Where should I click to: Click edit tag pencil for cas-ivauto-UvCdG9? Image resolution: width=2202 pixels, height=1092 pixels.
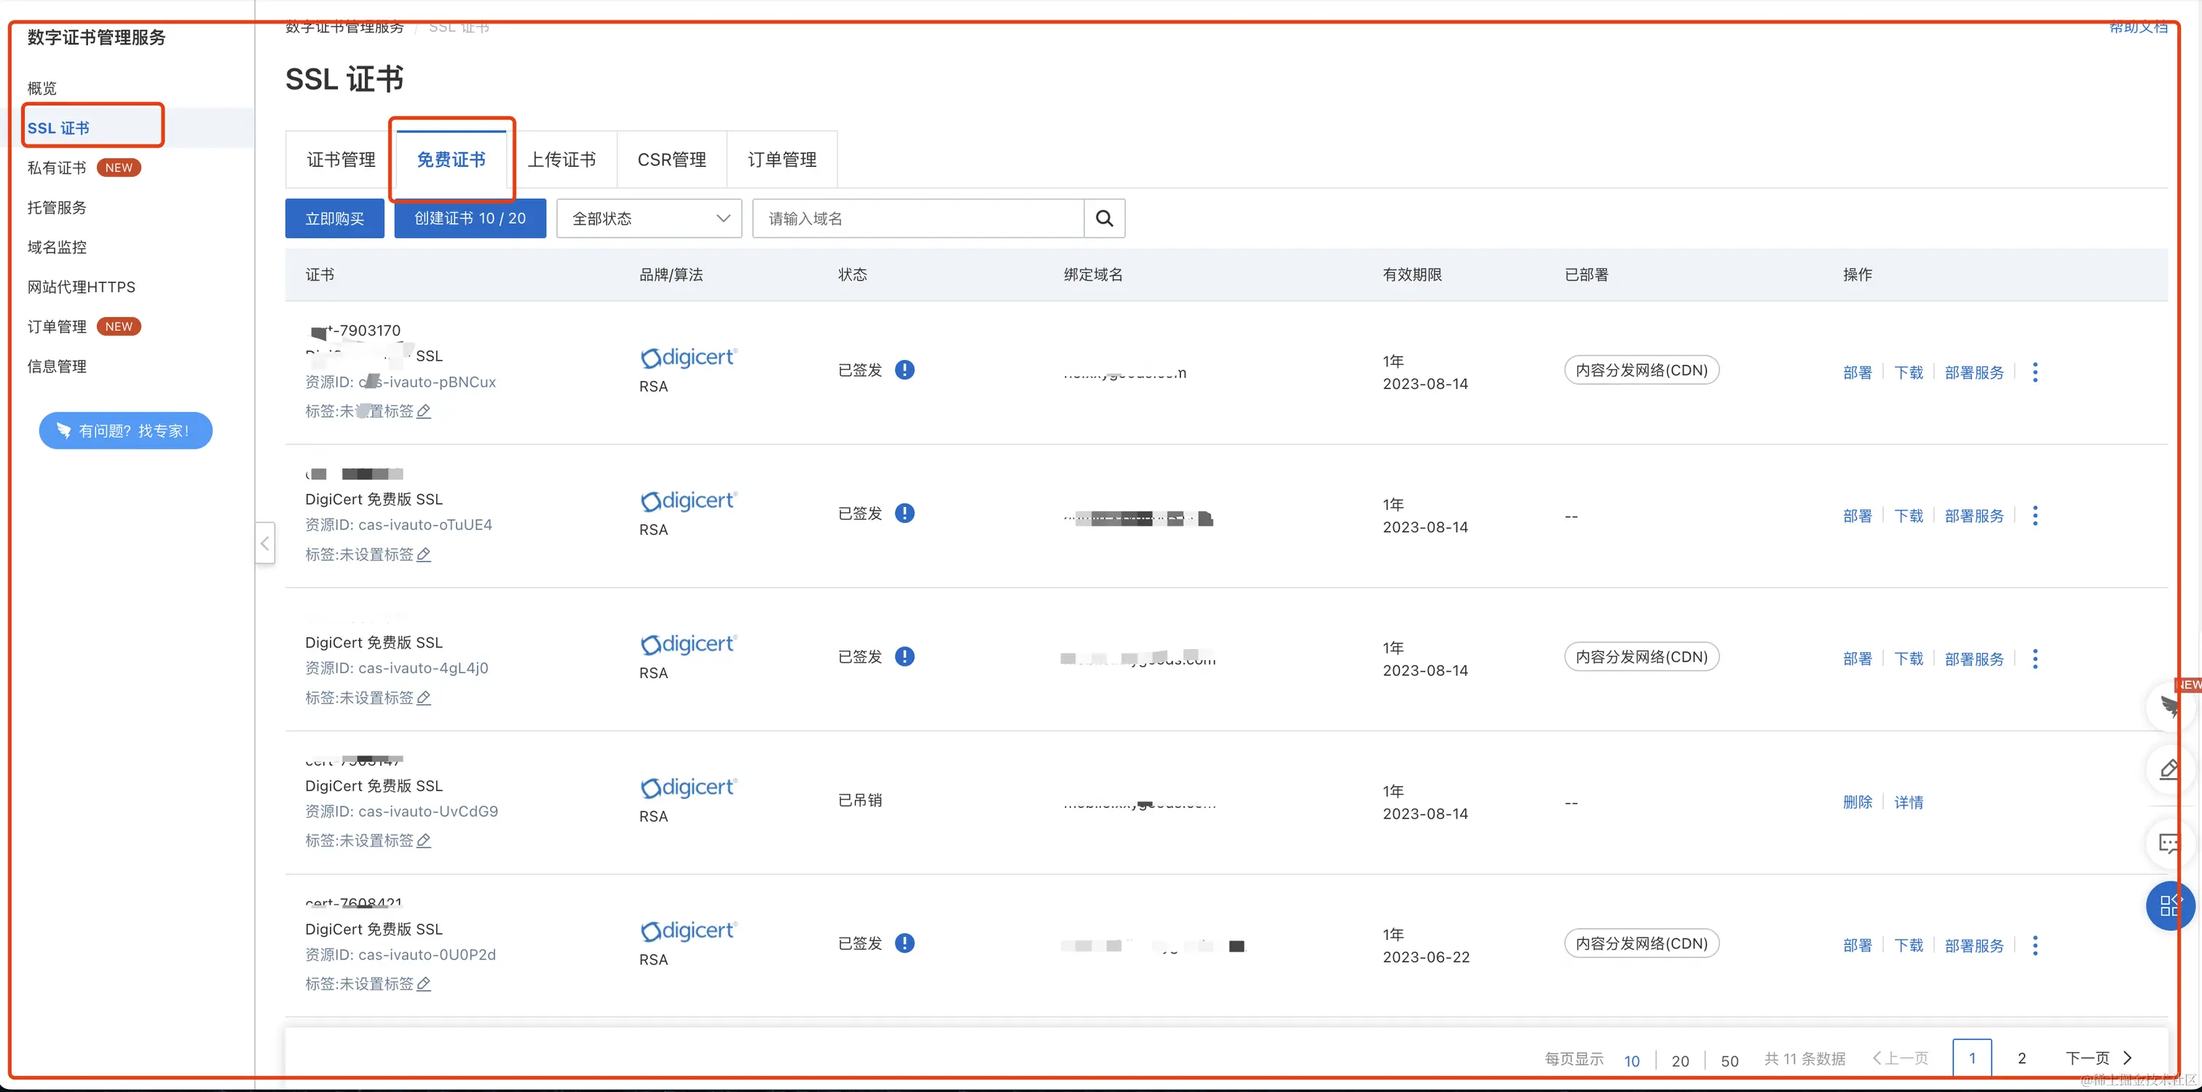(x=423, y=841)
